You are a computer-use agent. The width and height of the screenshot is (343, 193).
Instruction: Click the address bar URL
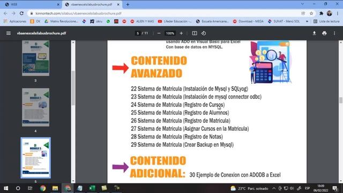78,13
